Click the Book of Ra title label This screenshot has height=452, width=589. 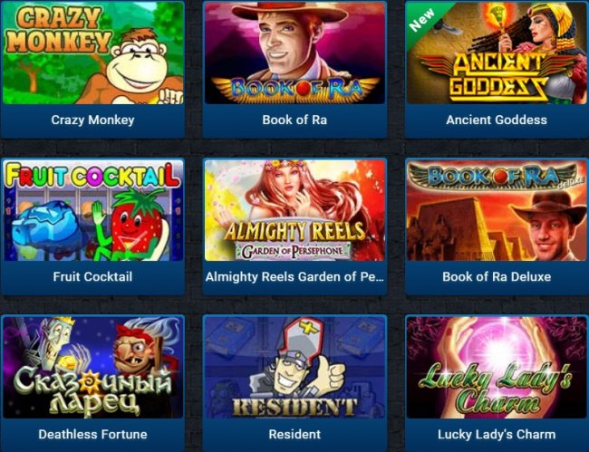294,120
